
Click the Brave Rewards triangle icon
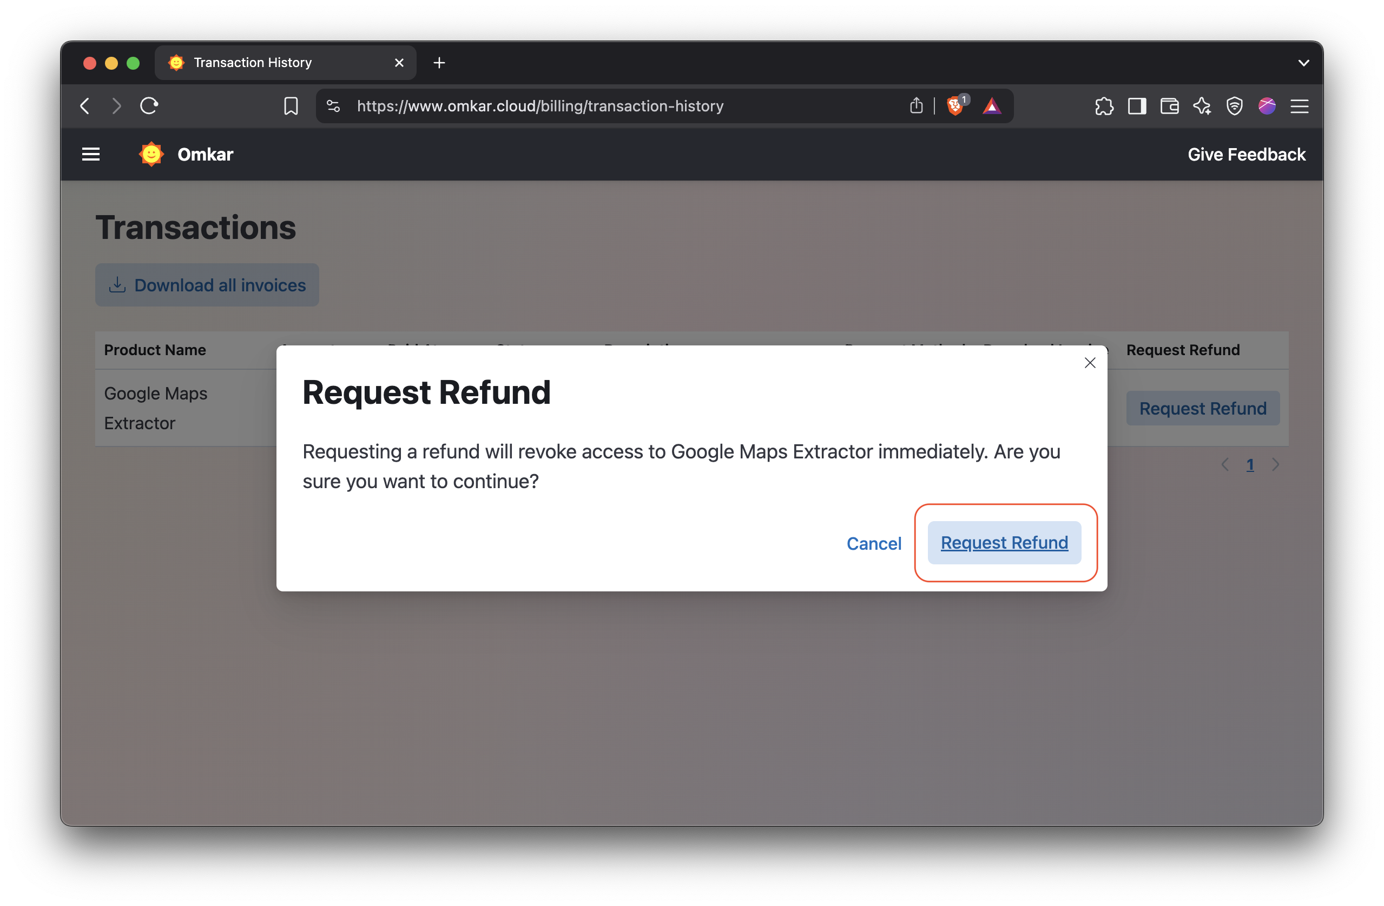point(992,106)
